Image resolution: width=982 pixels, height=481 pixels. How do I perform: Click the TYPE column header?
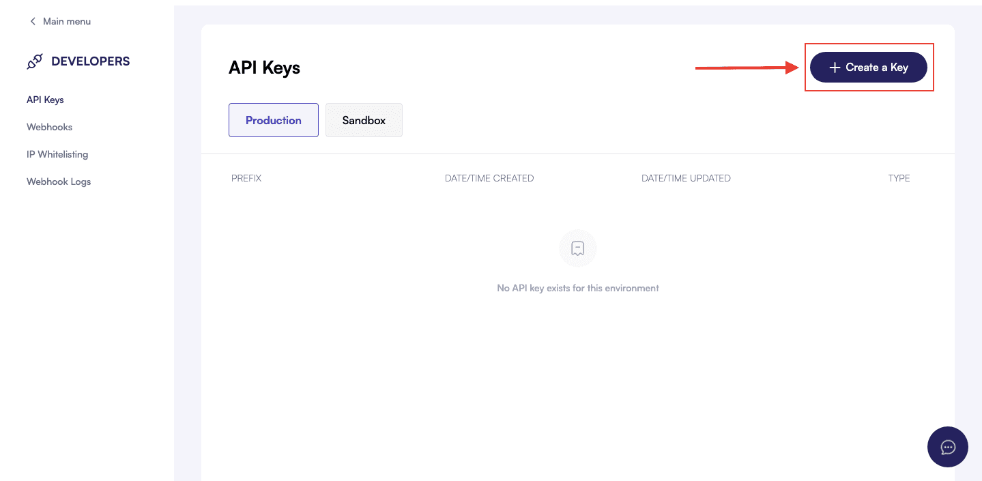(x=899, y=178)
